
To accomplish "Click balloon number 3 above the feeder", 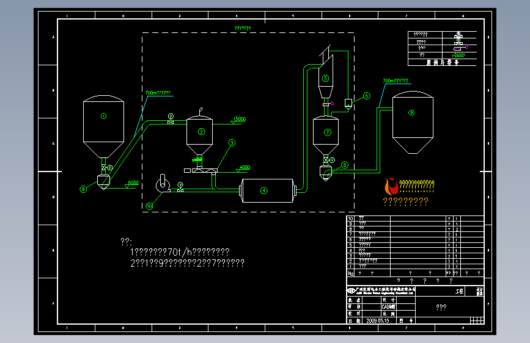I will [x=232, y=143].
